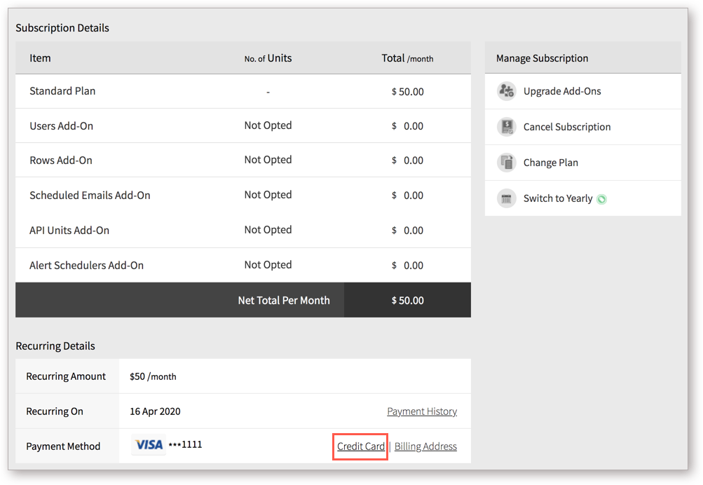Click the Switch to Yearly calendar icon
Image resolution: width=703 pixels, height=485 pixels.
(x=507, y=198)
